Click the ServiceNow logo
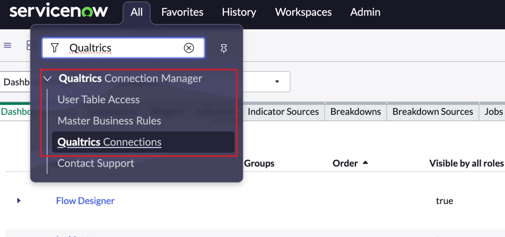This screenshot has height=237, width=505. point(58,11)
